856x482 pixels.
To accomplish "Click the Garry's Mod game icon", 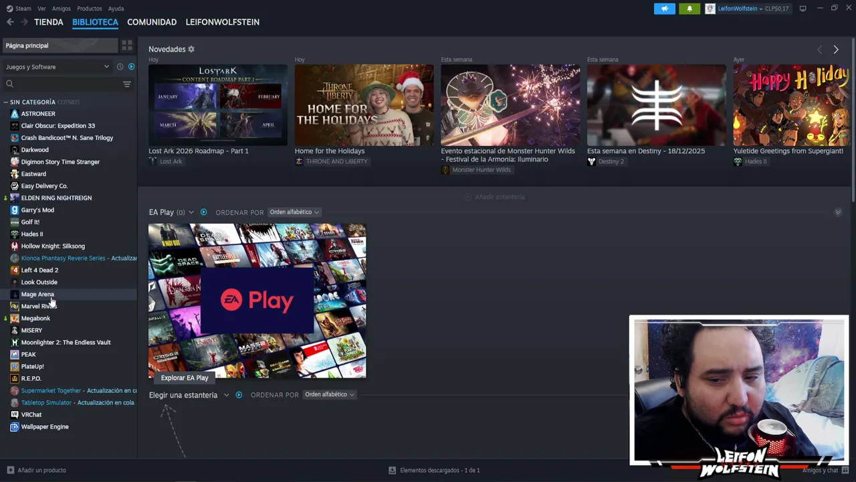I will [x=15, y=210].
